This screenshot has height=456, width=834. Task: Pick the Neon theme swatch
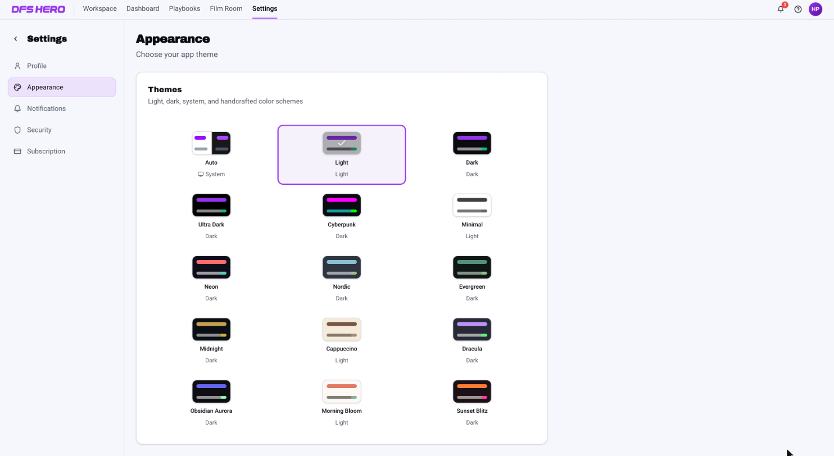click(211, 267)
